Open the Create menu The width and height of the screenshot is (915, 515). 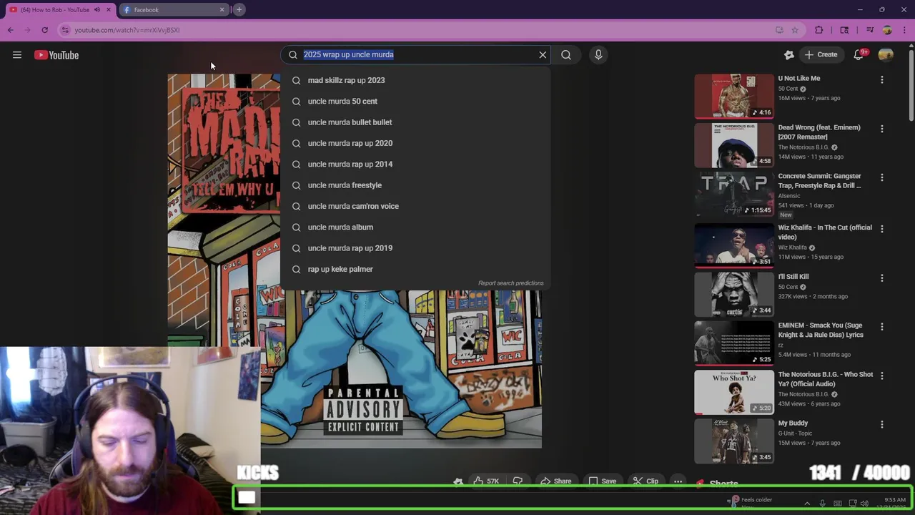pyautogui.click(x=821, y=54)
